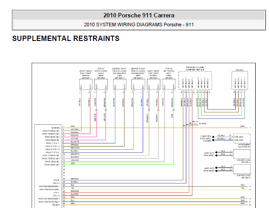Click '(RIGHT SEAT) RIGHT SEAT THORAX AIR BAG' label
The height and width of the screenshot is (208, 269).
(x=86, y=74)
